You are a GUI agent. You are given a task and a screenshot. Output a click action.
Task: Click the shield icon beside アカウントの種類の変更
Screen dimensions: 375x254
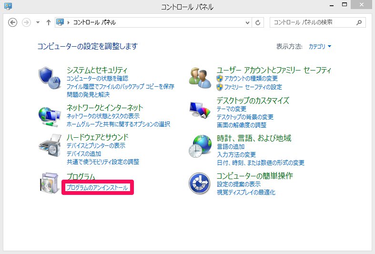[220, 79]
